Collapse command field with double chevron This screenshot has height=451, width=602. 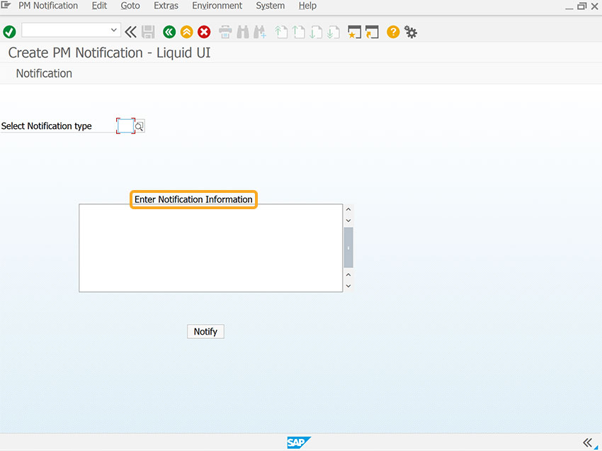coord(130,32)
